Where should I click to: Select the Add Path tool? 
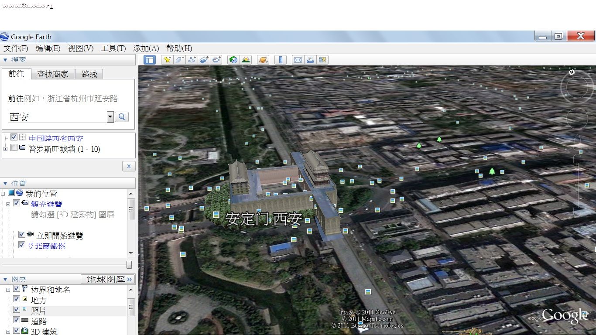click(x=192, y=60)
